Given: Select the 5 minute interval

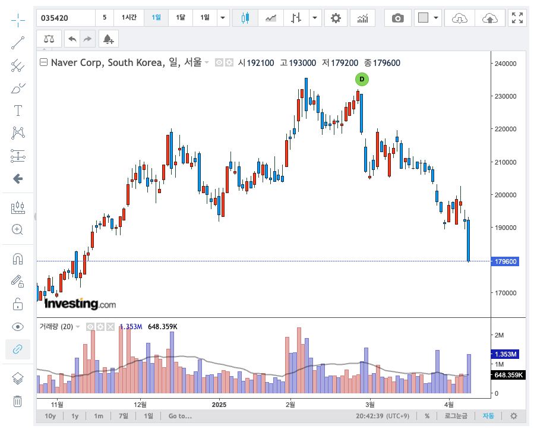Looking at the screenshot, I should click(x=105, y=18).
